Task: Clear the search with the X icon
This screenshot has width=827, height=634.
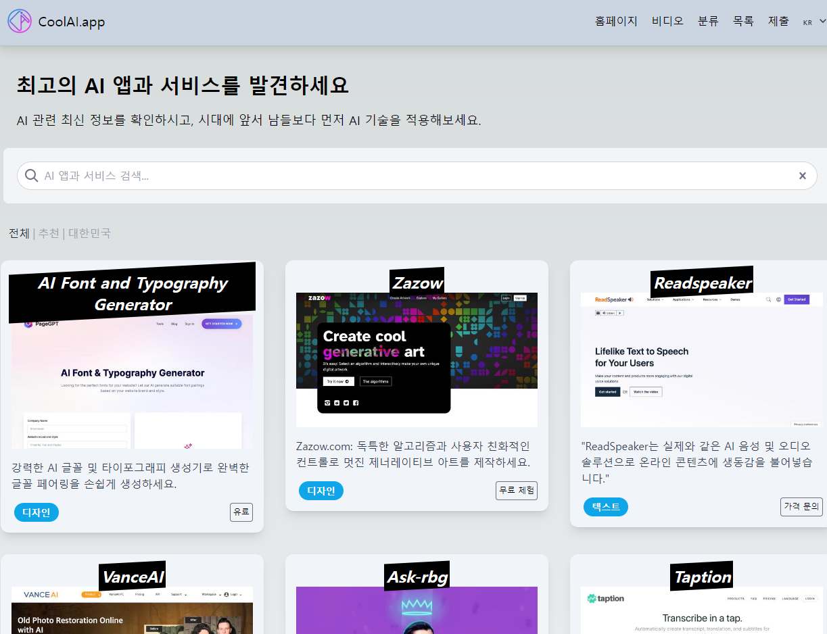Action: pyautogui.click(x=803, y=176)
